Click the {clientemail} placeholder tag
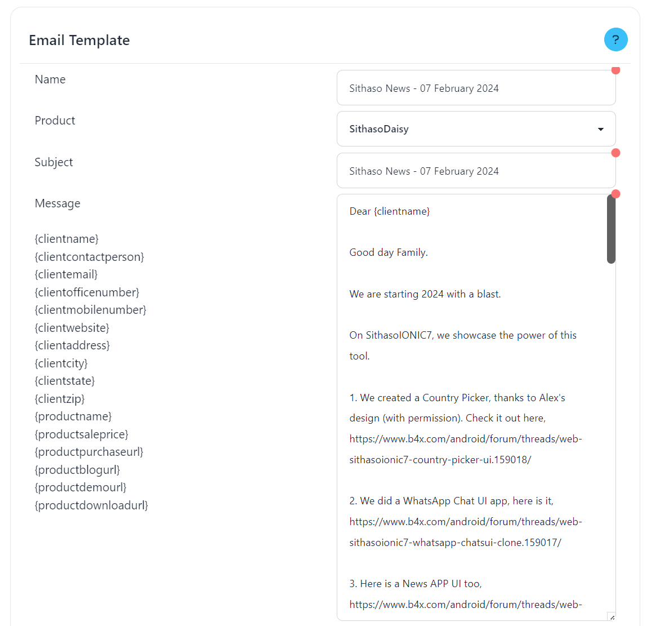This screenshot has height=626, width=647. [x=66, y=274]
